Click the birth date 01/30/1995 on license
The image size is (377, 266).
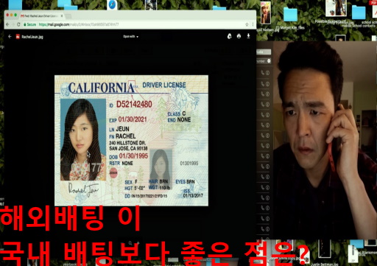[x=133, y=156]
